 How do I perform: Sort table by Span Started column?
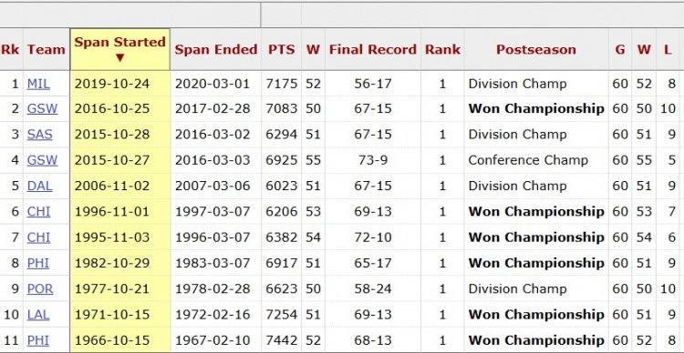tap(120, 49)
